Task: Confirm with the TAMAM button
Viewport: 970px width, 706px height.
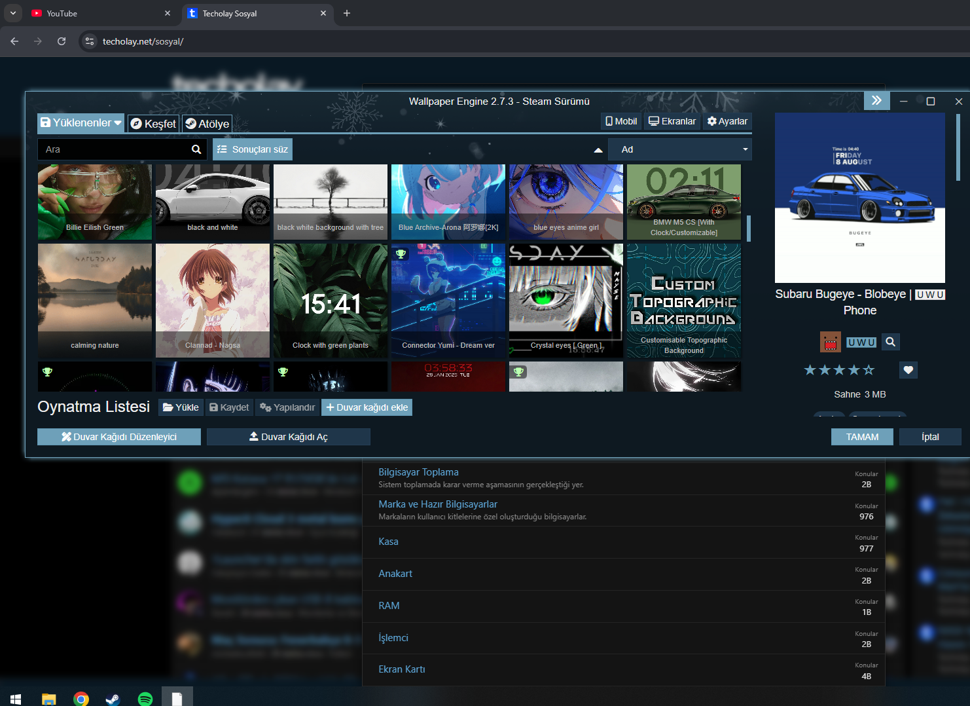Action: point(862,437)
